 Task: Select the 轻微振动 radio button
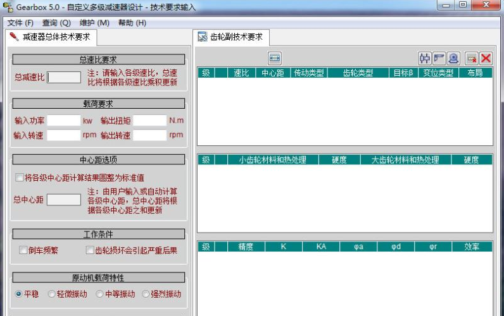point(52,294)
